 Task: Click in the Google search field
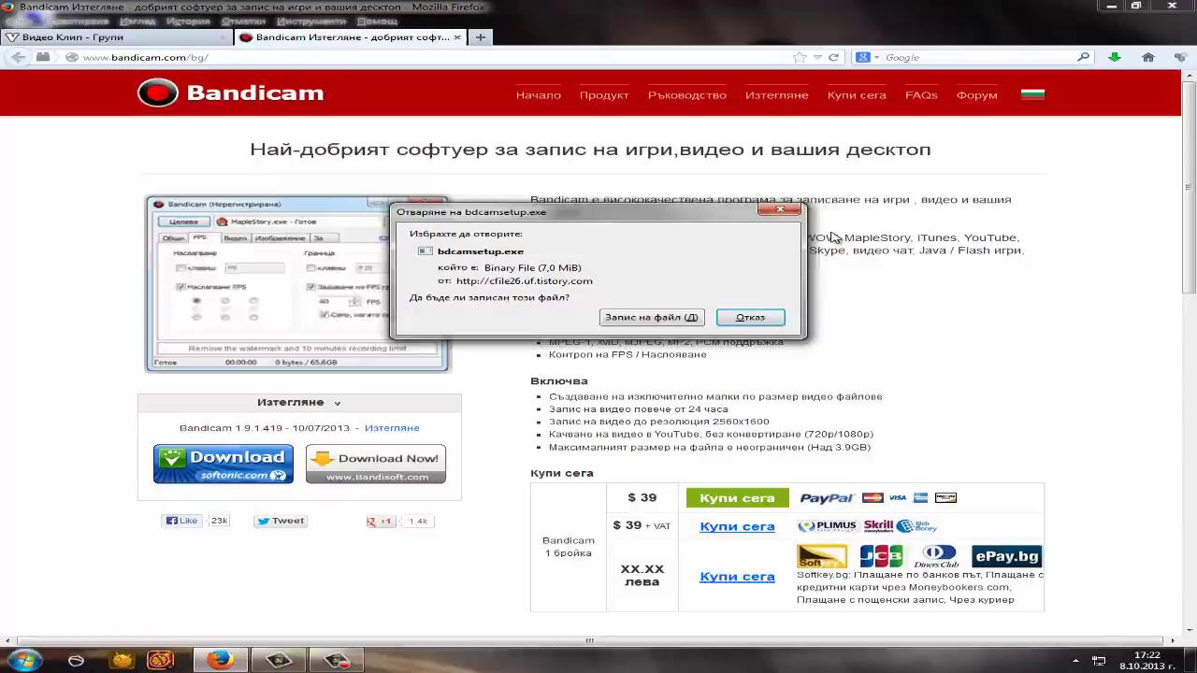tap(977, 57)
